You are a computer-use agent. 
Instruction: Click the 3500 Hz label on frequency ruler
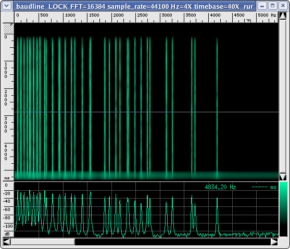[x=191, y=15]
